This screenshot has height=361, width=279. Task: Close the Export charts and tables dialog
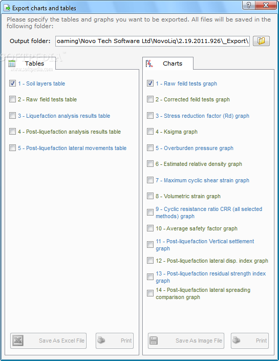(266, 5)
